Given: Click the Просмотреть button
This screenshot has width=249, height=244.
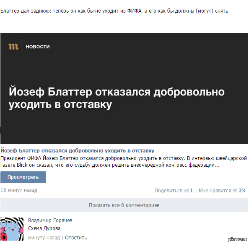Looking at the screenshot, I should 23,177.
